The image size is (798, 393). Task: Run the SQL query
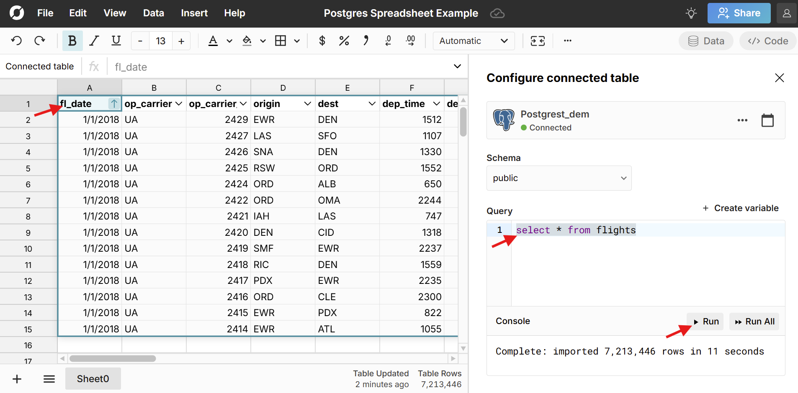click(705, 322)
